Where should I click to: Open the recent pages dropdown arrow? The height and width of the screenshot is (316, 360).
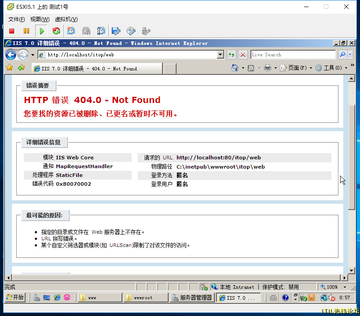tap(33, 55)
